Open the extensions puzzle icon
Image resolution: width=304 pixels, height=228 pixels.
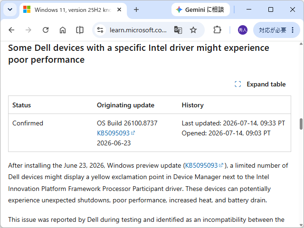pyautogui.click(x=217, y=30)
